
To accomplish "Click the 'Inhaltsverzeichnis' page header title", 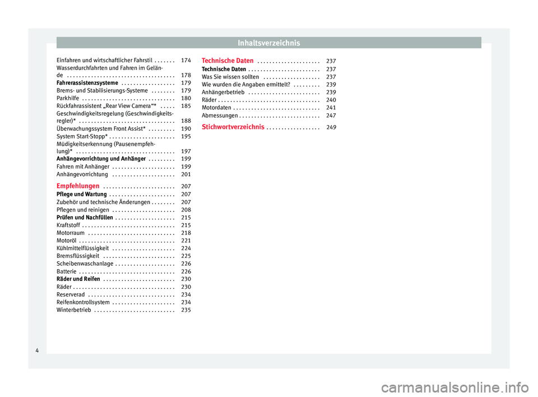I will 268,43.
